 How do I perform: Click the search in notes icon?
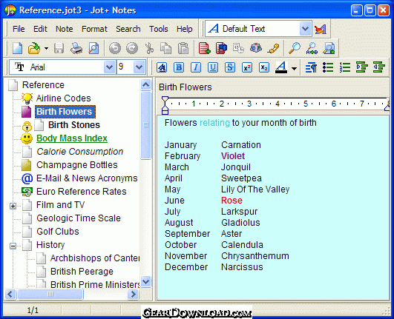pyautogui.click(x=329, y=48)
